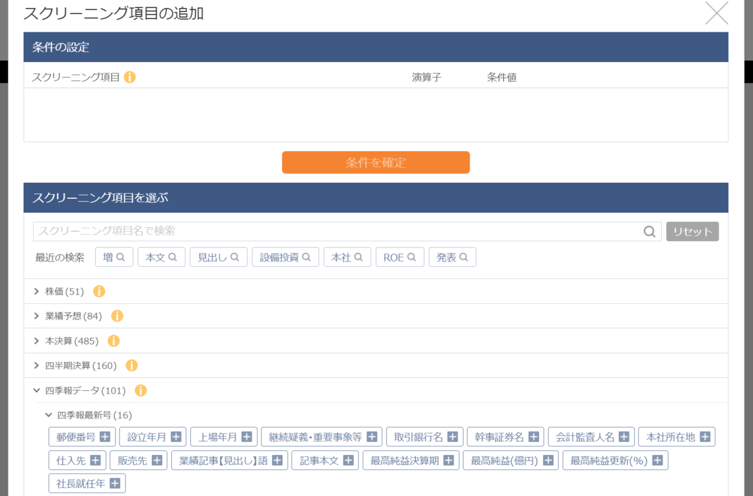Click info icon beside スクリーニング項目 header
Screen dimensions: 753x496
(130, 77)
